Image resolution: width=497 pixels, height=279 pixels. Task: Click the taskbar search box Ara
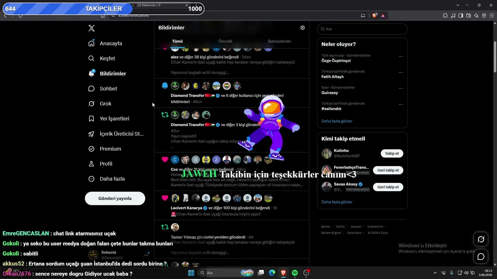click(227, 273)
